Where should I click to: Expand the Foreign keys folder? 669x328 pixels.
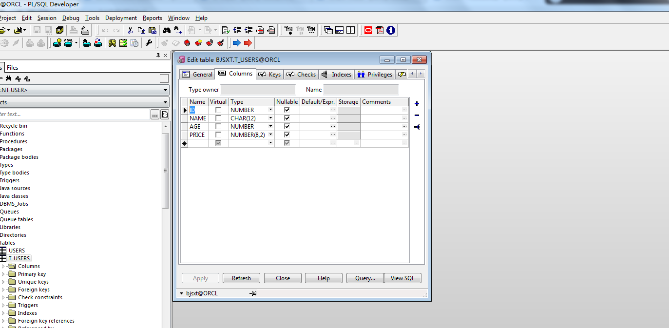point(3,289)
